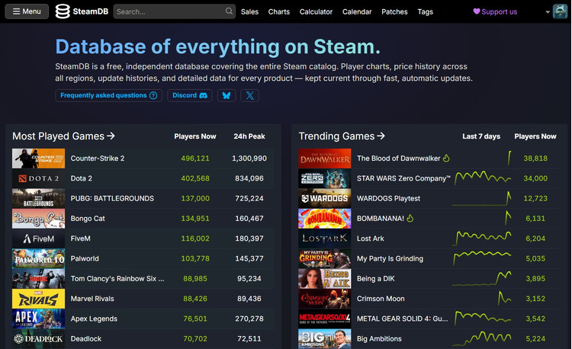Open the Charts nav item
The height and width of the screenshot is (349, 572).
(x=278, y=11)
